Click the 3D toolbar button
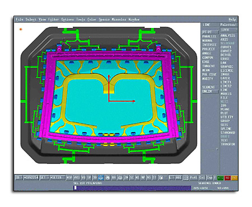 pyautogui.click(x=95, y=177)
